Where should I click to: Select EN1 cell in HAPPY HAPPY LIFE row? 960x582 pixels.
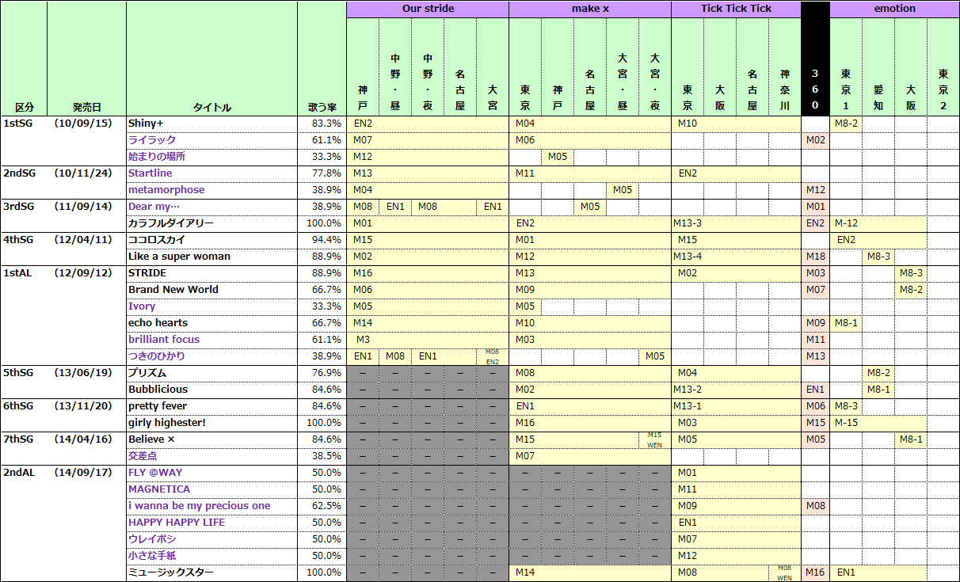click(736, 523)
